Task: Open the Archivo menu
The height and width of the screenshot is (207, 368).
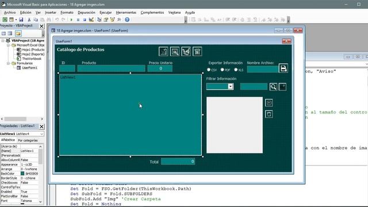Action: [10, 13]
